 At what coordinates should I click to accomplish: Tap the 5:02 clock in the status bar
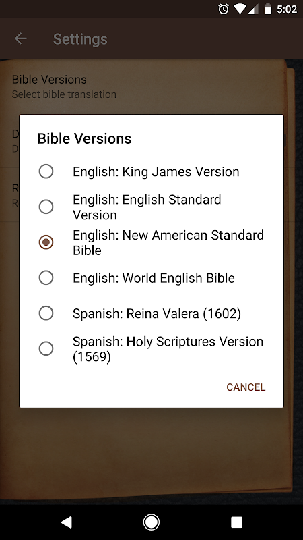tap(287, 9)
